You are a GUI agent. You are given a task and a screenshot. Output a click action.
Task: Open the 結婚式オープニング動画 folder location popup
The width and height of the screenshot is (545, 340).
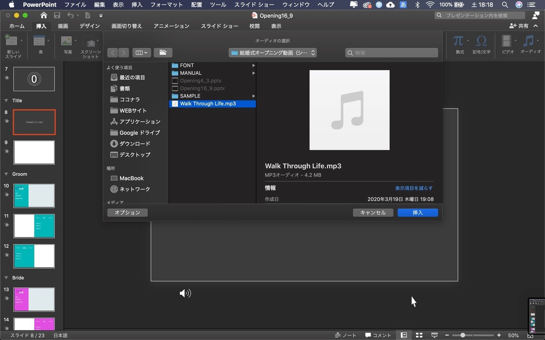[272, 53]
